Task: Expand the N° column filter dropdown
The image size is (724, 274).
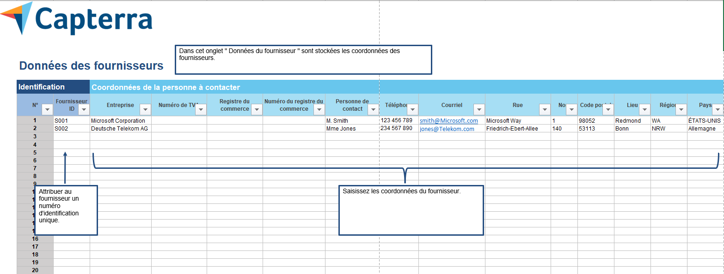Action: point(47,109)
